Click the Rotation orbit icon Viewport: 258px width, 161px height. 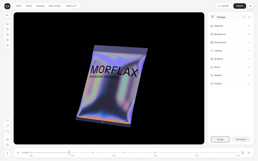[212, 75]
